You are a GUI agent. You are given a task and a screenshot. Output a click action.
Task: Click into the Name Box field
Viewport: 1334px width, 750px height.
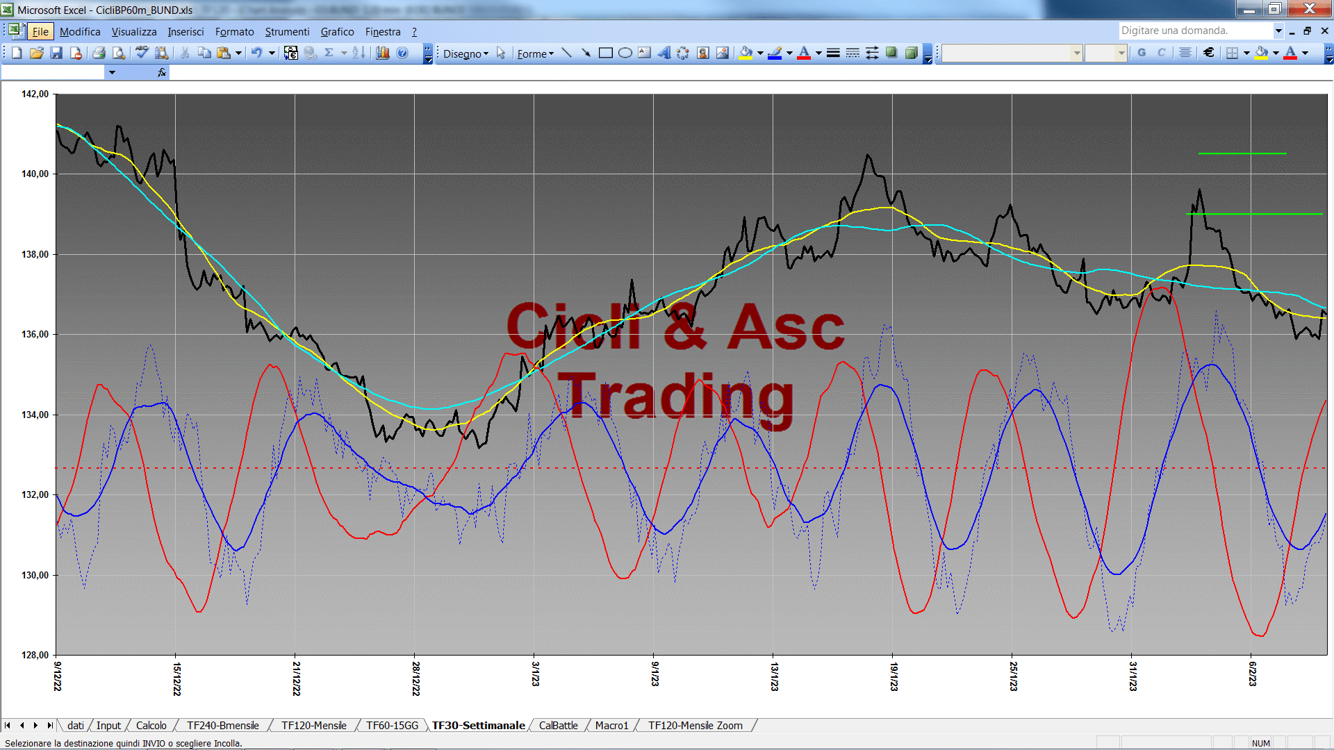coord(53,72)
